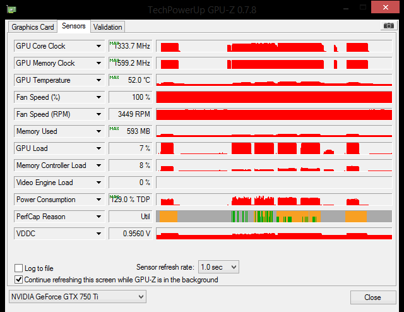
Task: Click the Memory Controller Load history graph
Action: [x=274, y=165]
